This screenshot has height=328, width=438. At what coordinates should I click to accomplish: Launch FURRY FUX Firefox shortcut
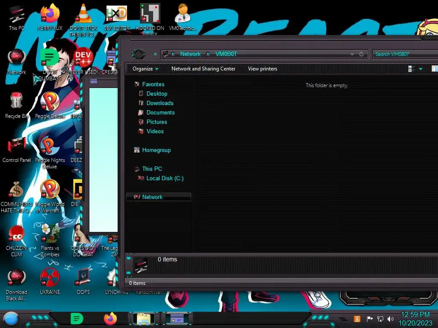pos(50,17)
